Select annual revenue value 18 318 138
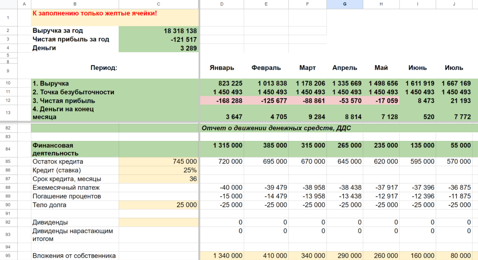Viewport: 478px width, 260px height. pyautogui.click(x=159, y=31)
